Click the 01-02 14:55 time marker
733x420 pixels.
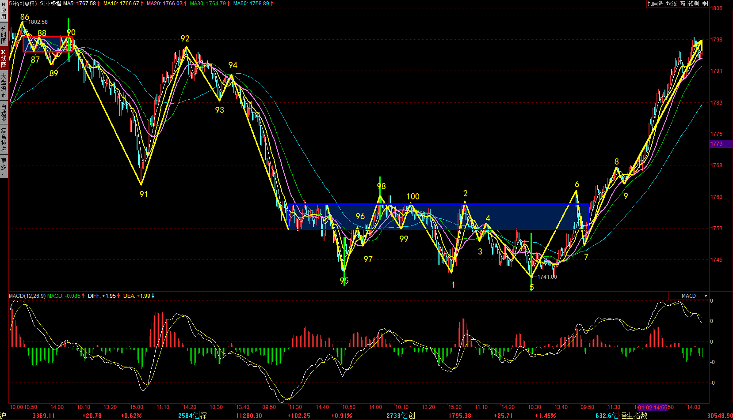(x=653, y=407)
